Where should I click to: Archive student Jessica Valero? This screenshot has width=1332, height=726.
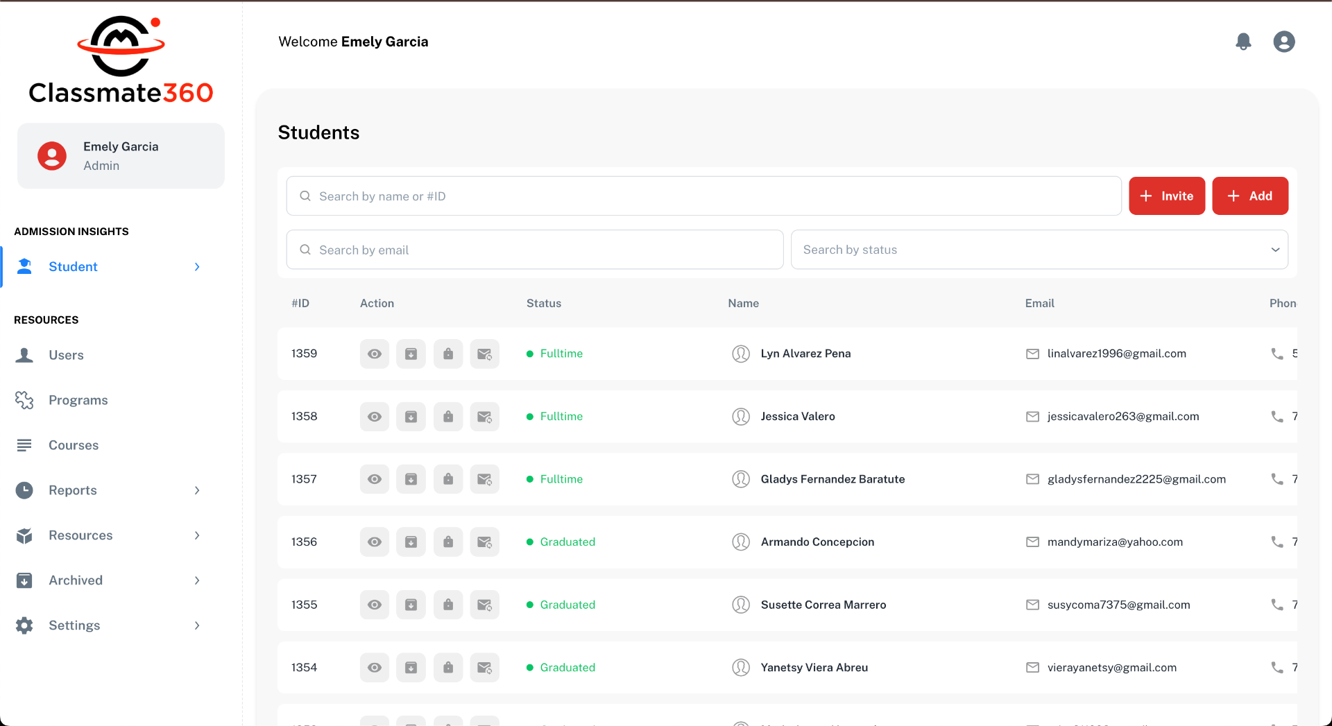[x=411, y=417]
